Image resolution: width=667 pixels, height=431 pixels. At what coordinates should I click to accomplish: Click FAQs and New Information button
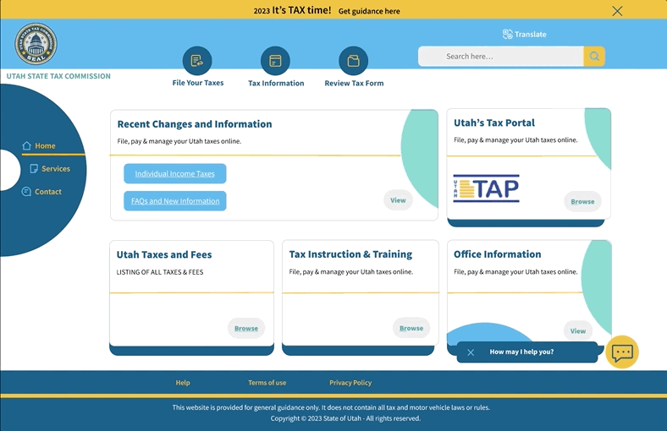click(x=174, y=201)
